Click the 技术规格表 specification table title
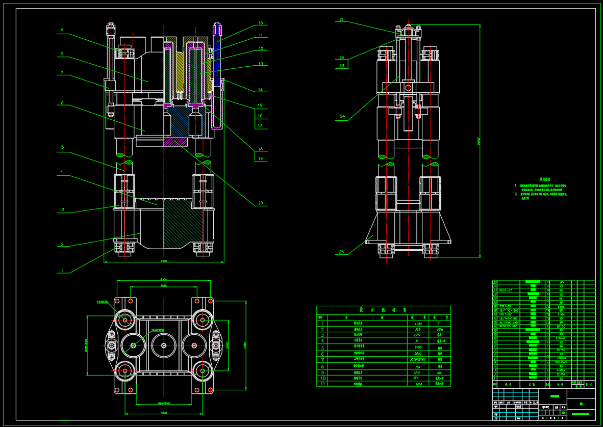 coord(383,310)
